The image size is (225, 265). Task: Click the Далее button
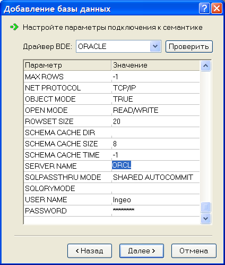pos(142,251)
